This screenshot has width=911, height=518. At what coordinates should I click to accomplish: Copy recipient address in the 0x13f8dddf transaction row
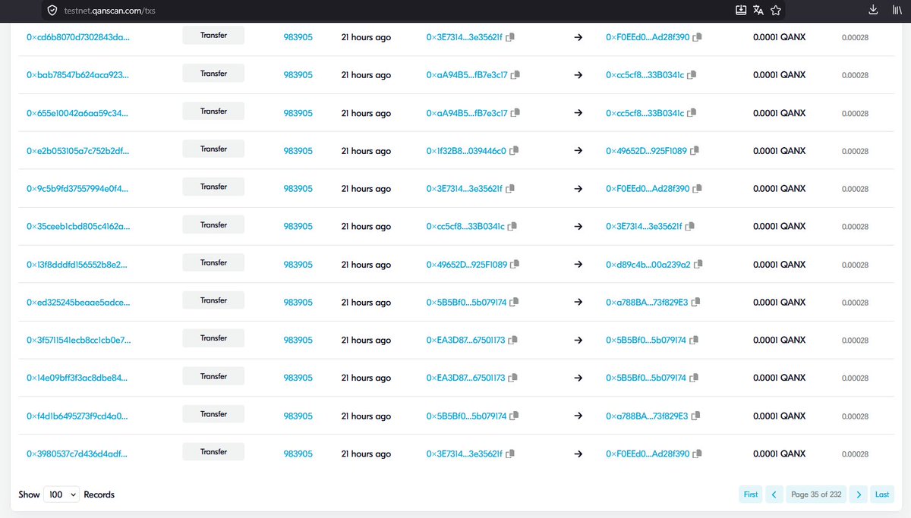(698, 264)
